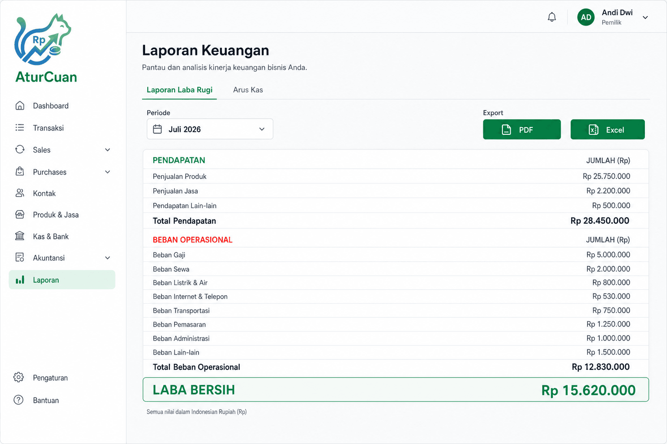Click the Akuntansi document icon

point(20,258)
